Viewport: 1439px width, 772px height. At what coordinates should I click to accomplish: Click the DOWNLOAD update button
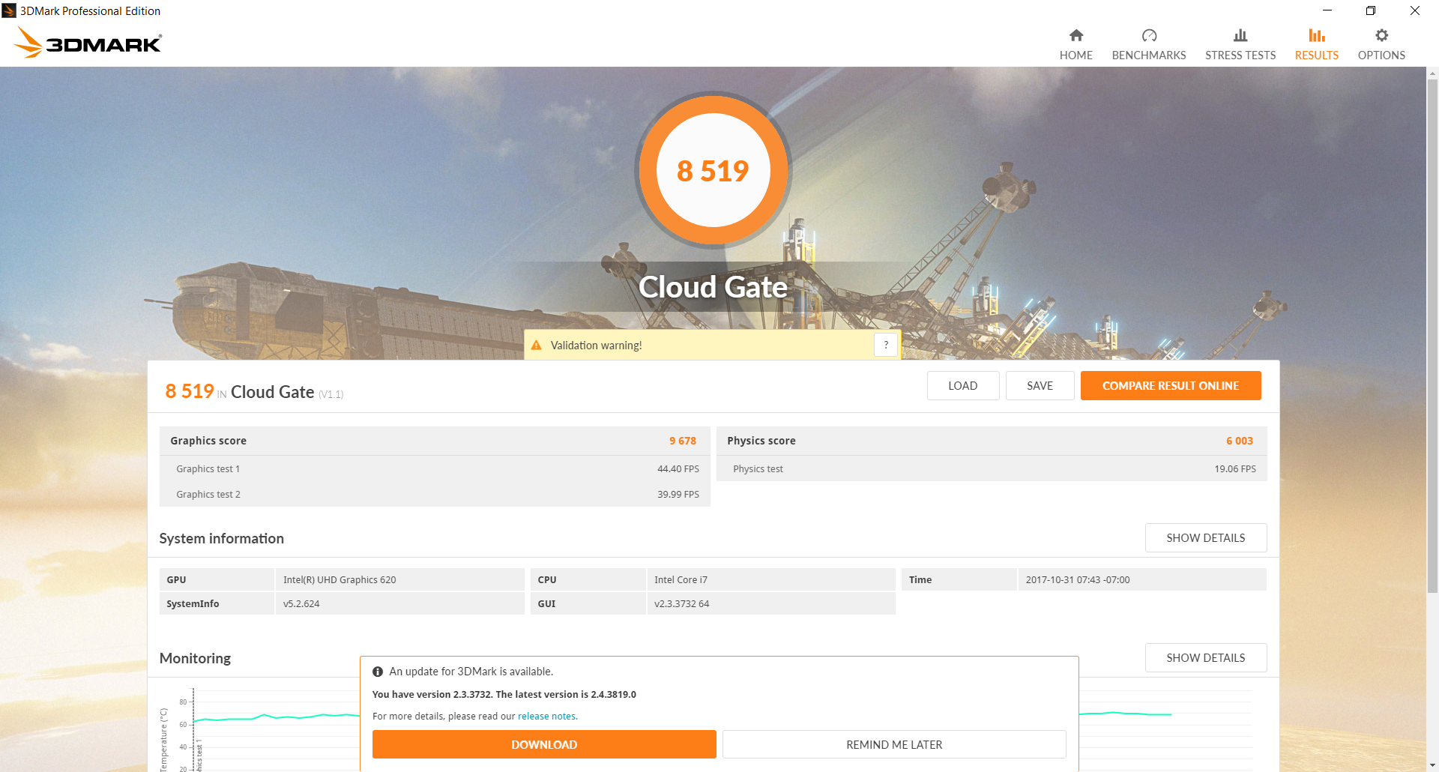pyautogui.click(x=544, y=744)
